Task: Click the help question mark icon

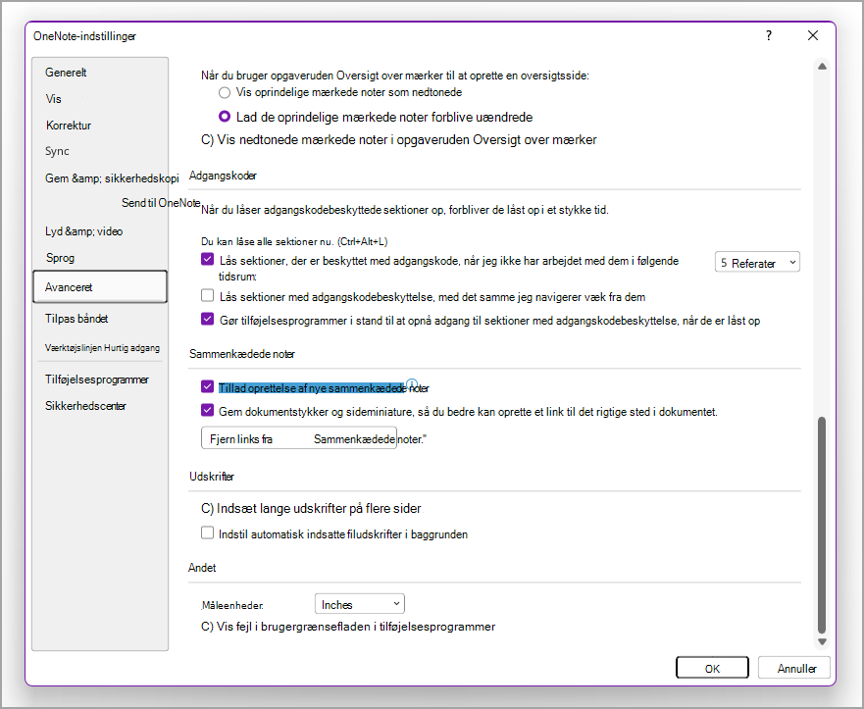Action: pyautogui.click(x=769, y=36)
